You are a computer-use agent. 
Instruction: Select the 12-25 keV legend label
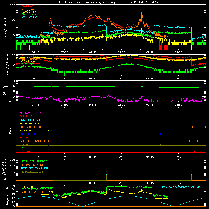pyautogui.click(x=28, y=11)
